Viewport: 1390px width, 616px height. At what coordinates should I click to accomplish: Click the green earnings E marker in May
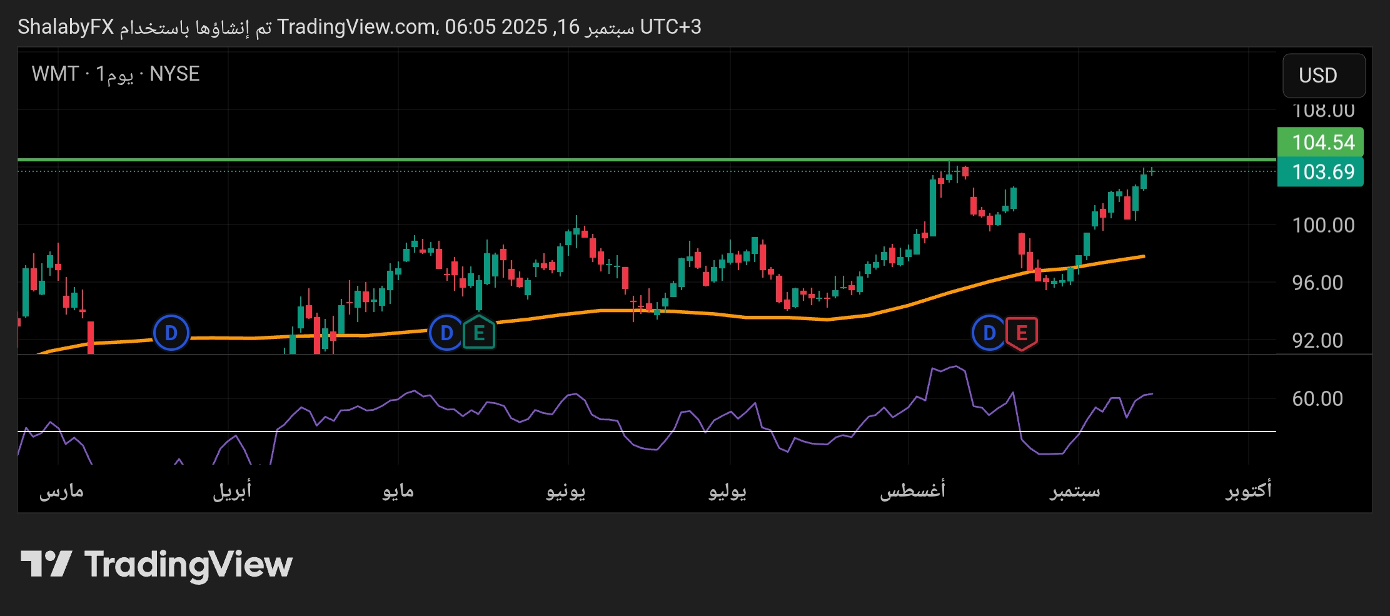coord(479,333)
